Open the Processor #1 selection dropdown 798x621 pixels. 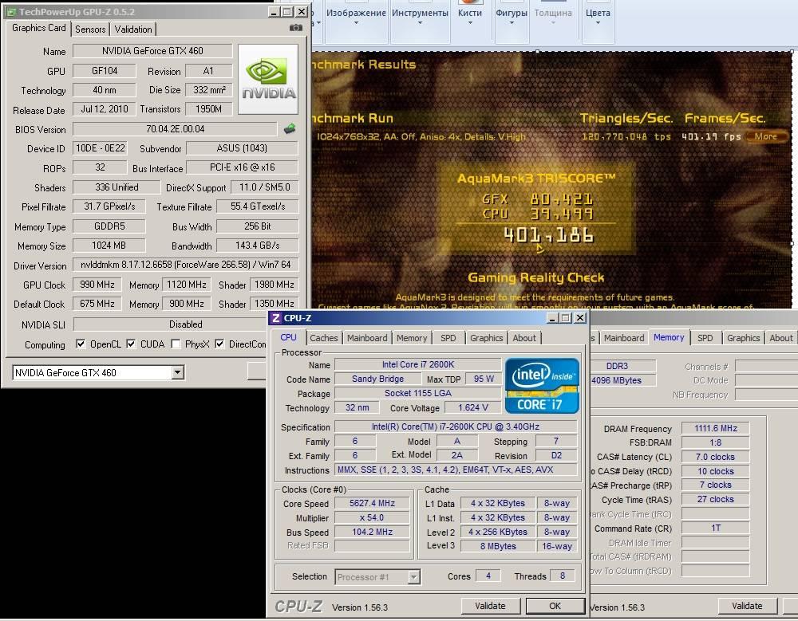pos(413,576)
